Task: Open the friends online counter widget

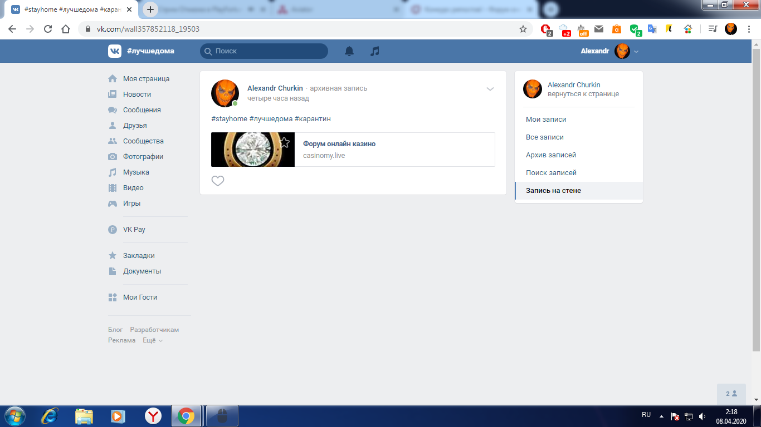Action: point(731,394)
